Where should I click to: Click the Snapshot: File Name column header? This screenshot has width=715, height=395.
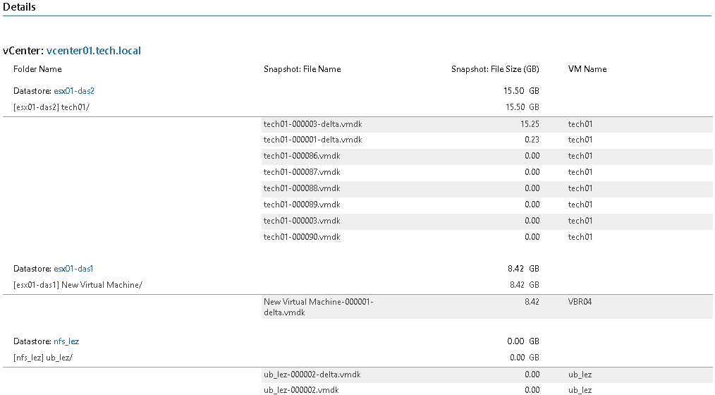click(302, 69)
